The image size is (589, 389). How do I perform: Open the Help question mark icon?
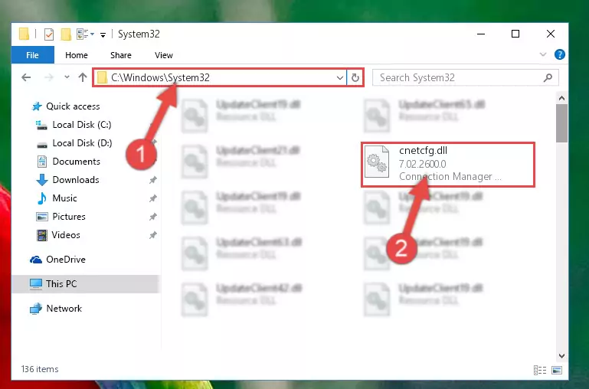coord(559,54)
